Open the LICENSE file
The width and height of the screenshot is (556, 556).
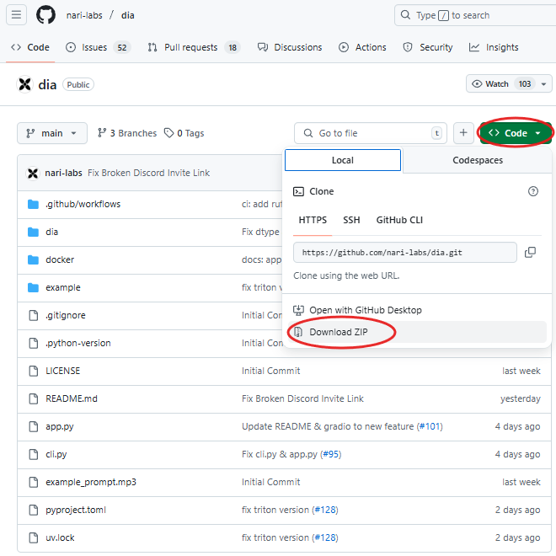pyautogui.click(x=63, y=371)
